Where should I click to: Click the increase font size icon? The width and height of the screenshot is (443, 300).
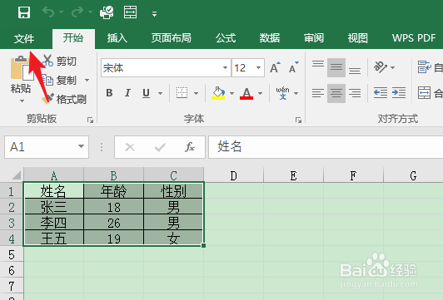(275, 67)
